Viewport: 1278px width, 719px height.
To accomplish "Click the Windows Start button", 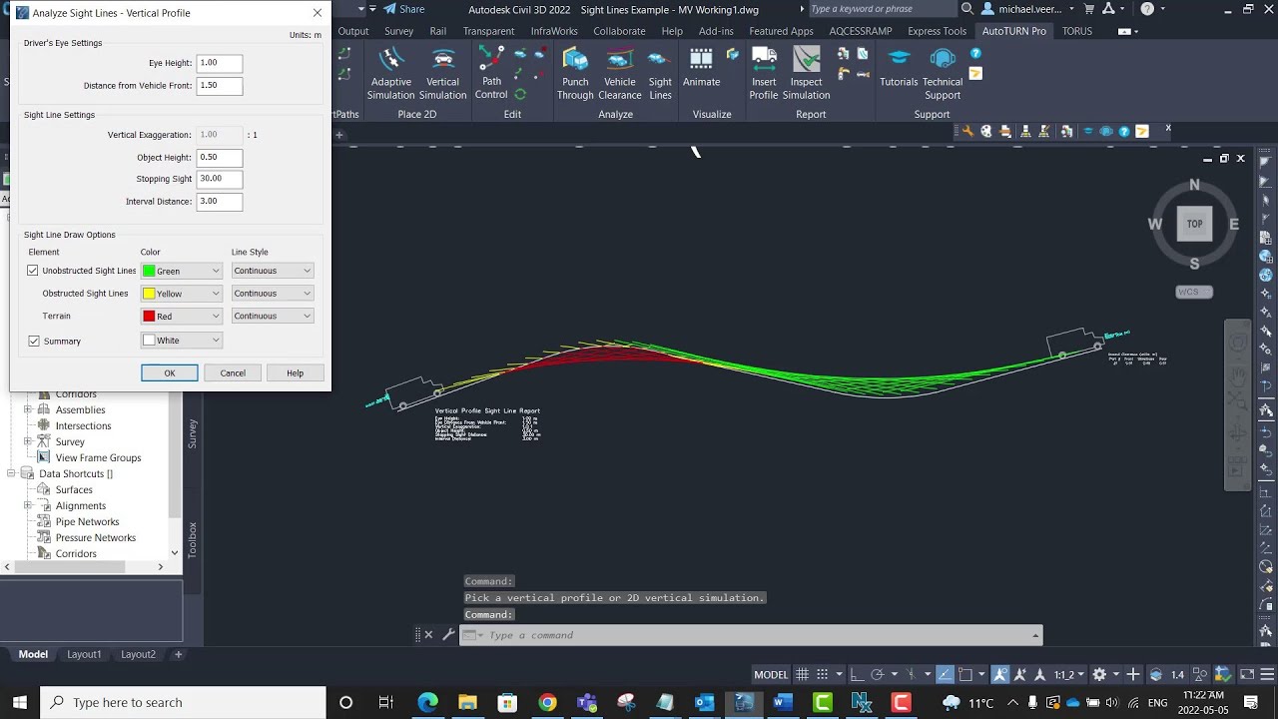I will (20, 702).
